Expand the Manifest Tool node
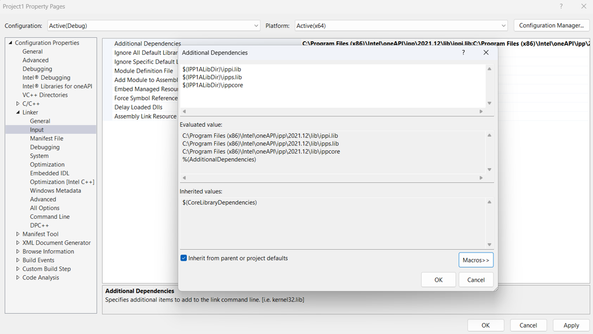 [x=18, y=234]
